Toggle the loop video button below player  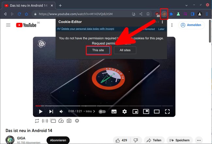click(37, 121)
